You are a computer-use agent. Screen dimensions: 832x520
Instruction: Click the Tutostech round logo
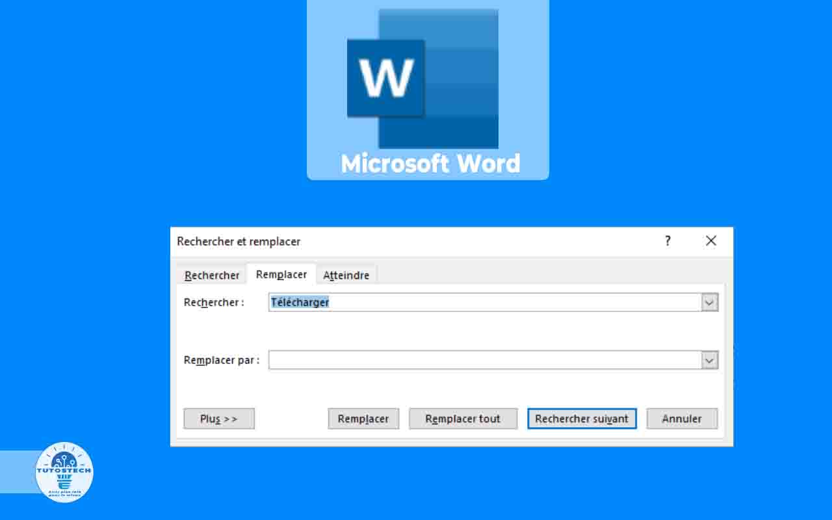tap(64, 473)
